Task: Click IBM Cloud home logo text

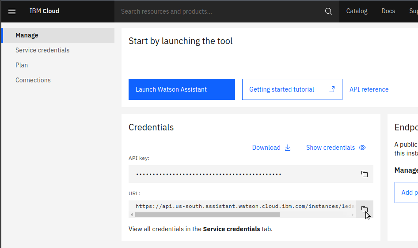Action: pos(44,11)
